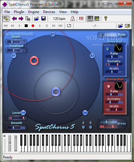
Task: Open the Devices menu
Action: pyautogui.click(x=49, y=12)
